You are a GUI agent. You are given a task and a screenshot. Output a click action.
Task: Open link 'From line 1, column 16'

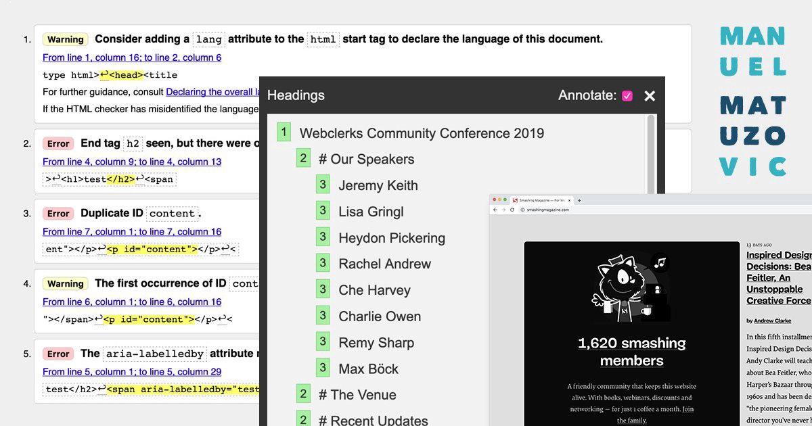[132, 57]
